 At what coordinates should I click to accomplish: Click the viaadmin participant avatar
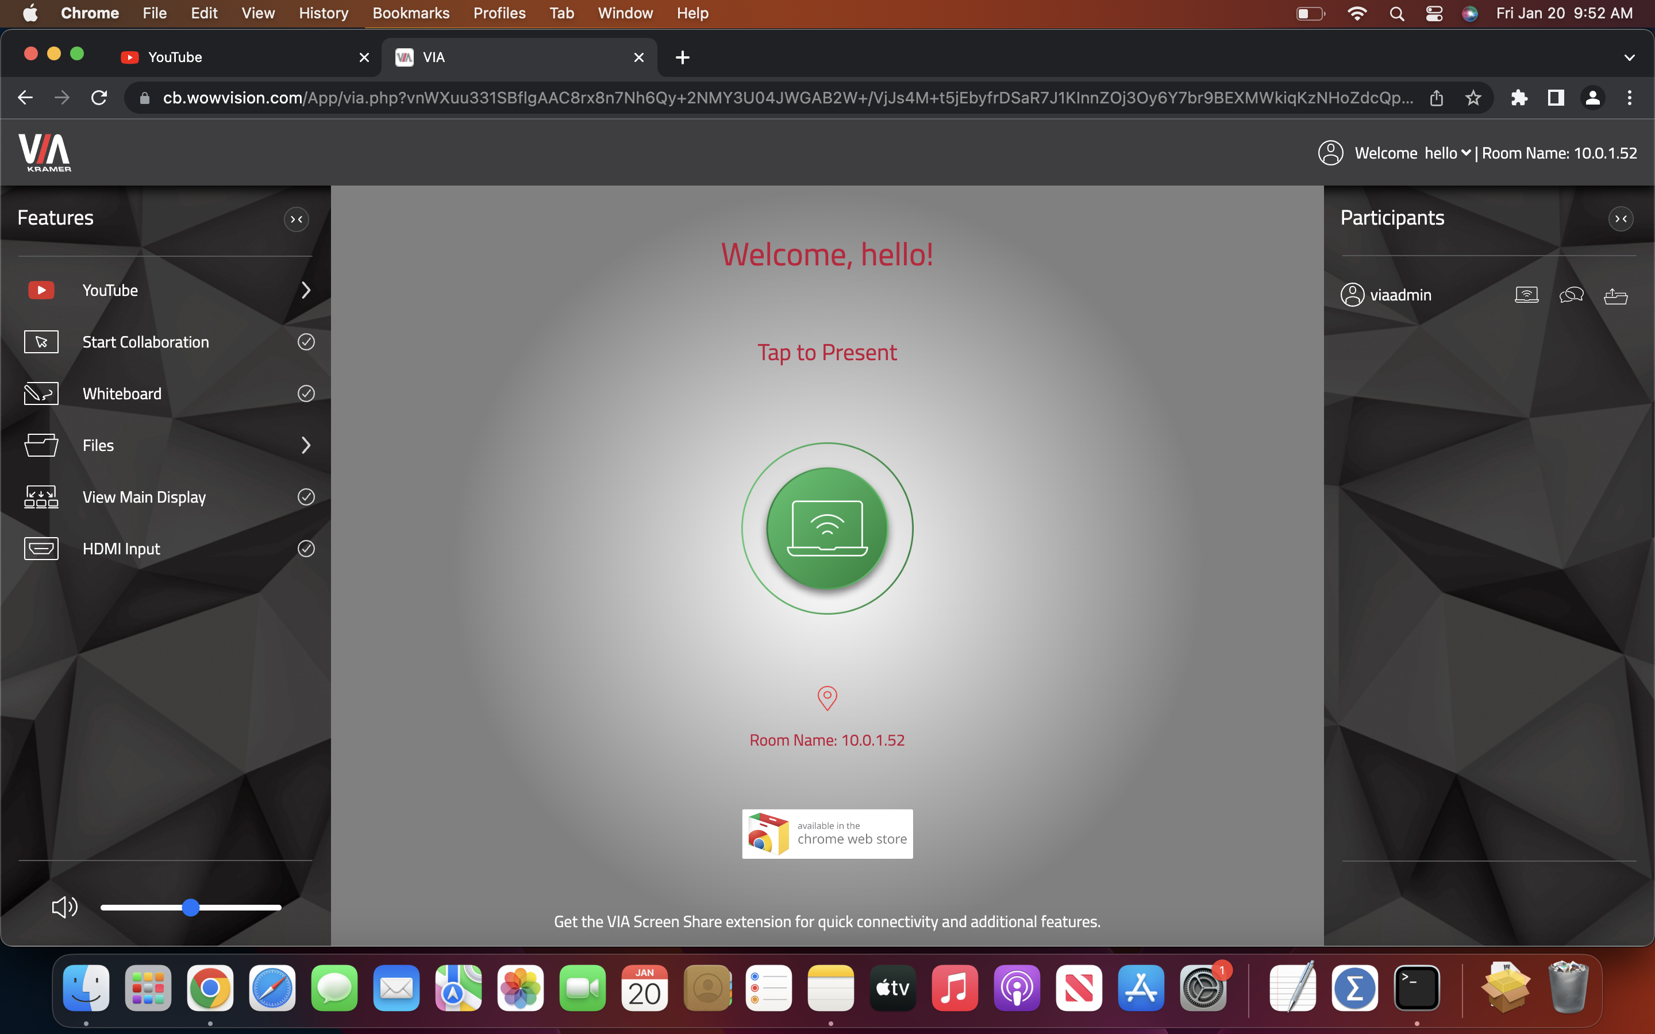pyautogui.click(x=1352, y=295)
